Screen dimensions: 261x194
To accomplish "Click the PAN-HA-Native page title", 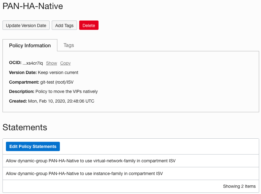I will click(33, 6).
